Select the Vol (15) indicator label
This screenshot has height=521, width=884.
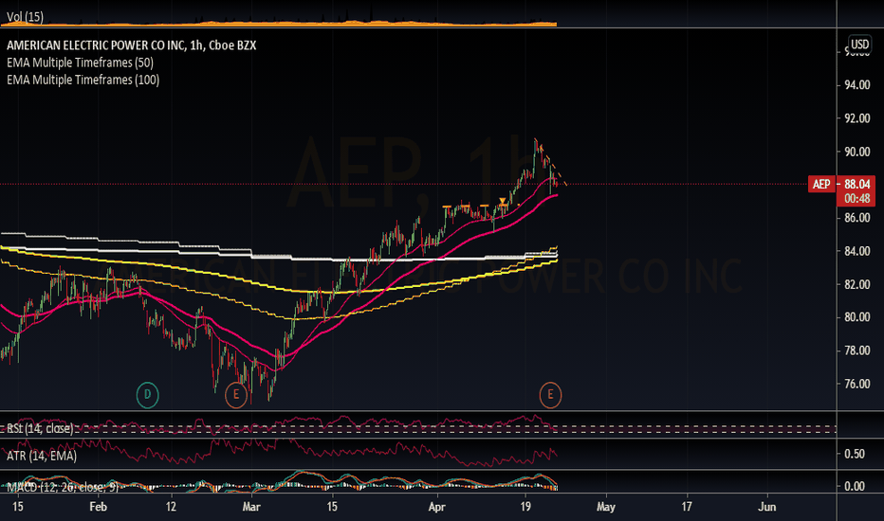[25, 17]
